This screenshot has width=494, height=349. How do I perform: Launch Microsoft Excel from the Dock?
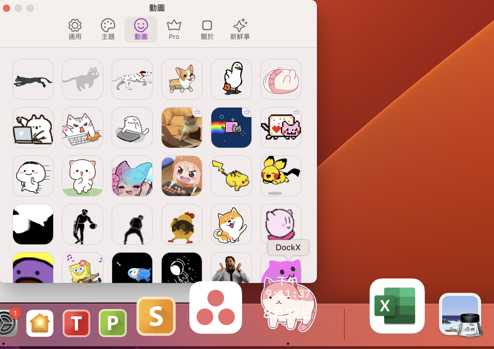click(x=397, y=306)
